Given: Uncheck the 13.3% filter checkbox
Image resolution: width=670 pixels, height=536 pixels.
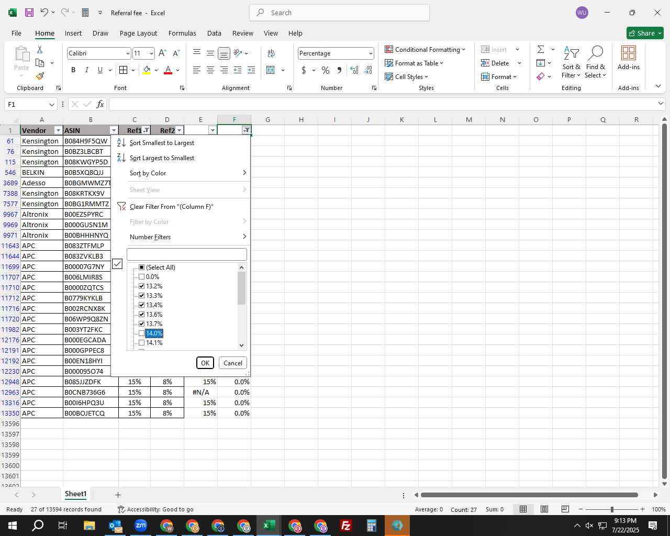Looking at the screenshot, I should tap(141, 296).
